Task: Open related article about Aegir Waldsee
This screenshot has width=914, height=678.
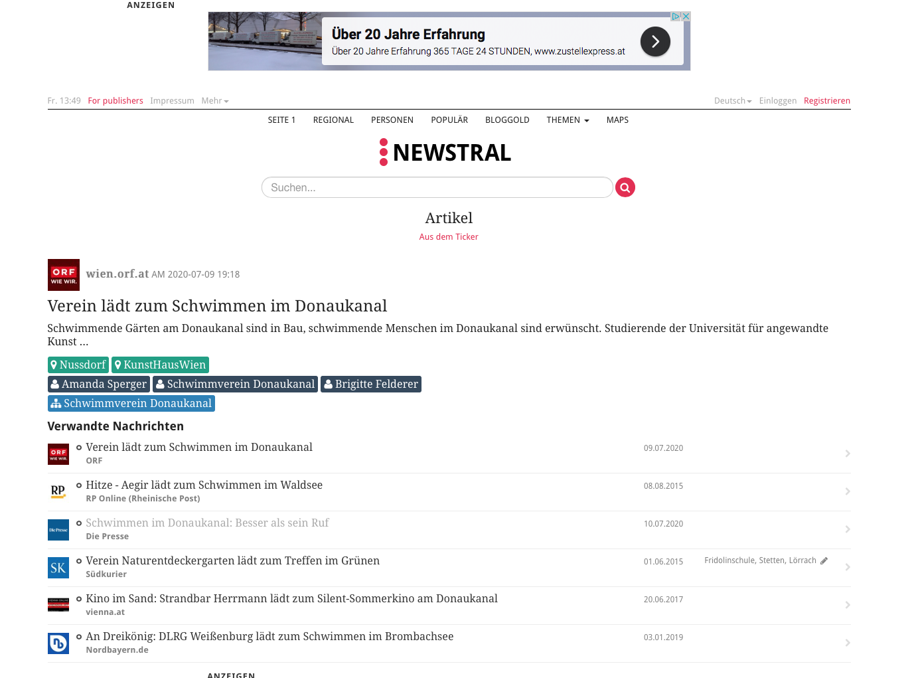Action: [204, 485]
